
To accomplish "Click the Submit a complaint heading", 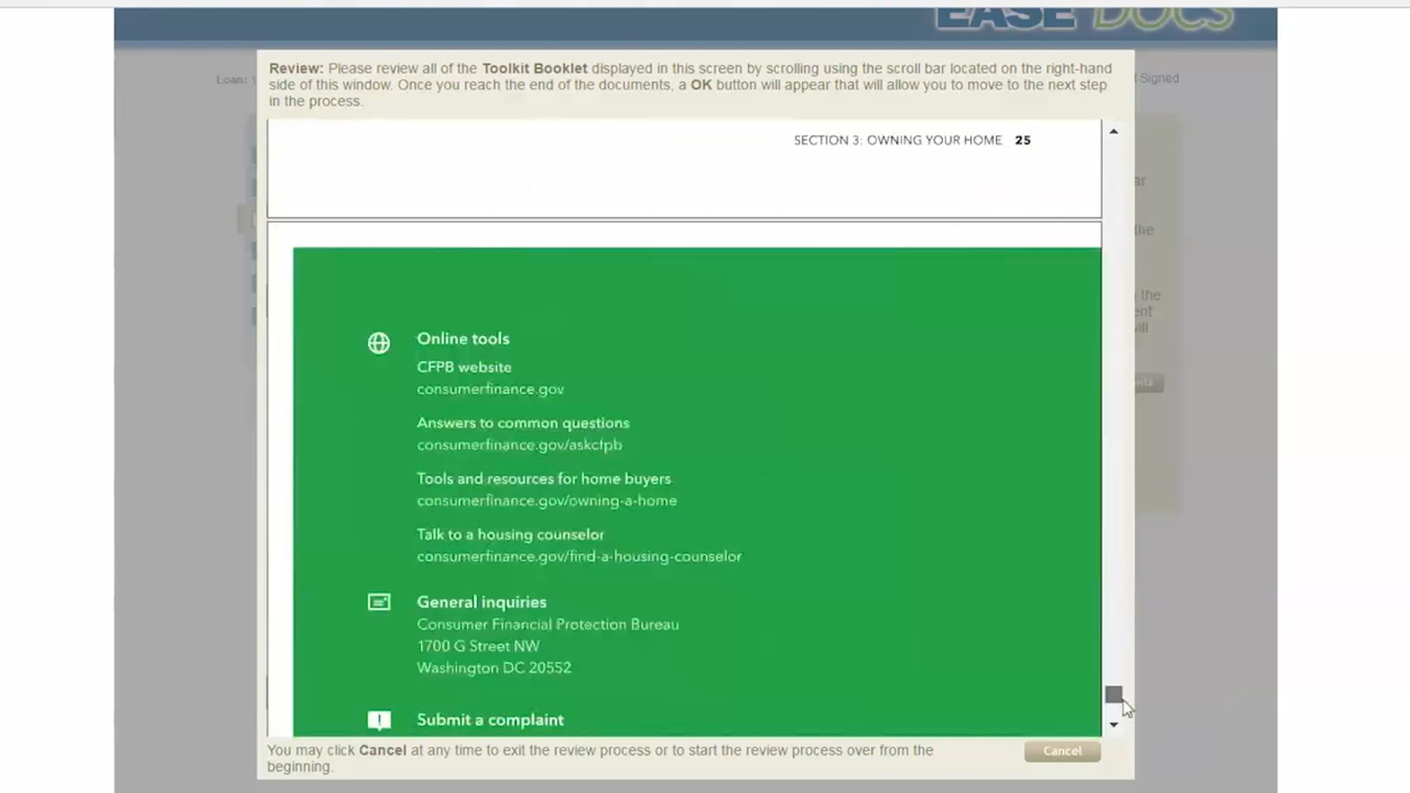I will coord(490,720).
